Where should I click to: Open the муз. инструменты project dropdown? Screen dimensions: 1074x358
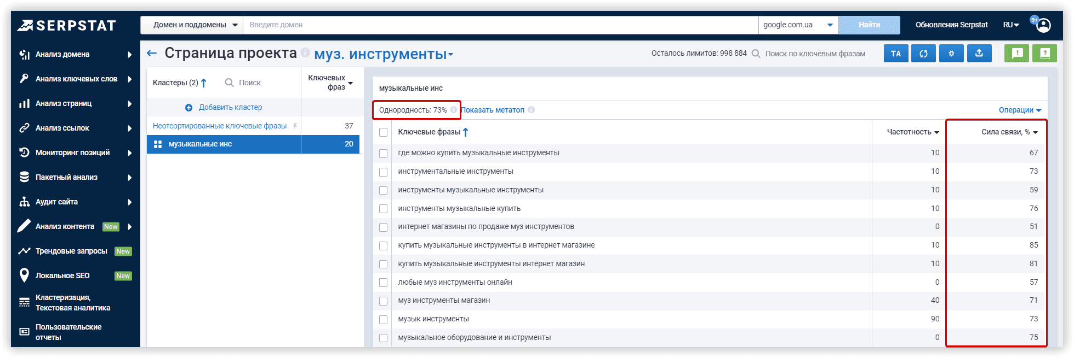click(x=384, y=54)
